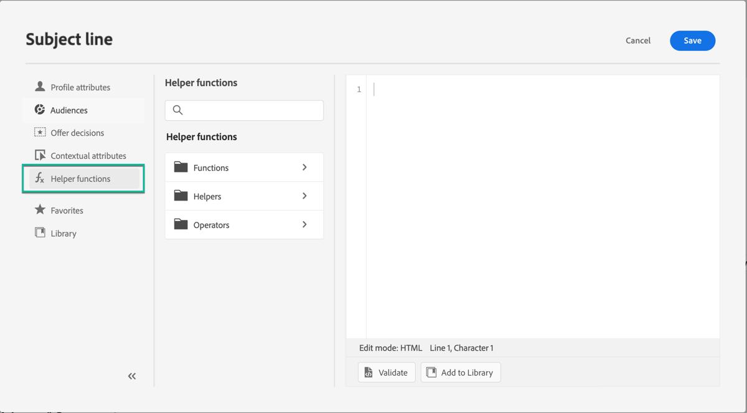Viewport: 747px width, 413px height.
Task: Select the Profile attributes icon
Action: (40, 87)
